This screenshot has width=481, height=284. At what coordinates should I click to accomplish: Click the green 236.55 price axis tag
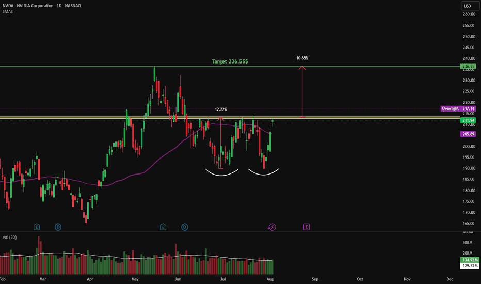(468, 66)
